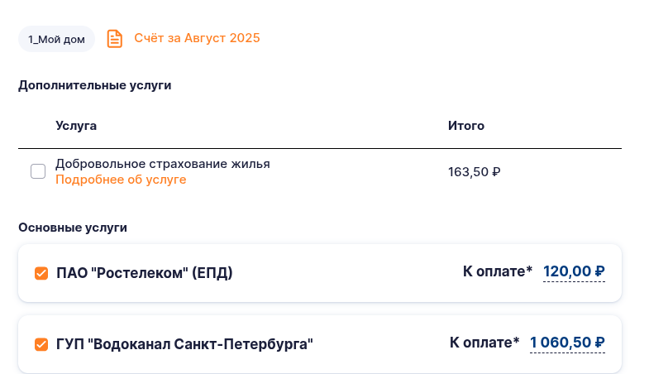Click the 163,50 insurance total value
Screen dimensions: 649x374
(x=469, y=172)
